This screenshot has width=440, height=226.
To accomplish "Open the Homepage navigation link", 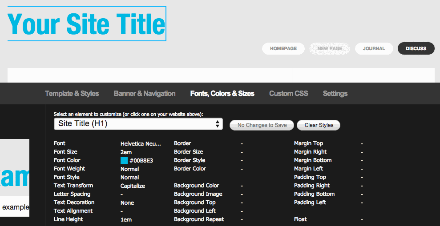I will coord(283,48).
